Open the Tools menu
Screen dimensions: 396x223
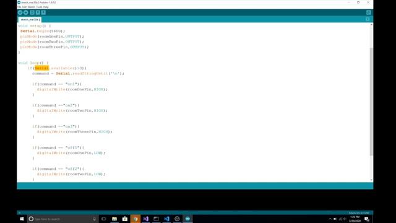39,7
